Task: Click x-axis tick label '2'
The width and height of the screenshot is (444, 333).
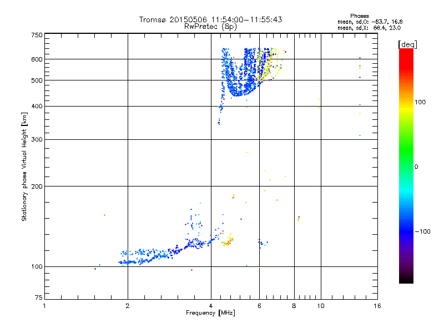Action: [128, 306]
